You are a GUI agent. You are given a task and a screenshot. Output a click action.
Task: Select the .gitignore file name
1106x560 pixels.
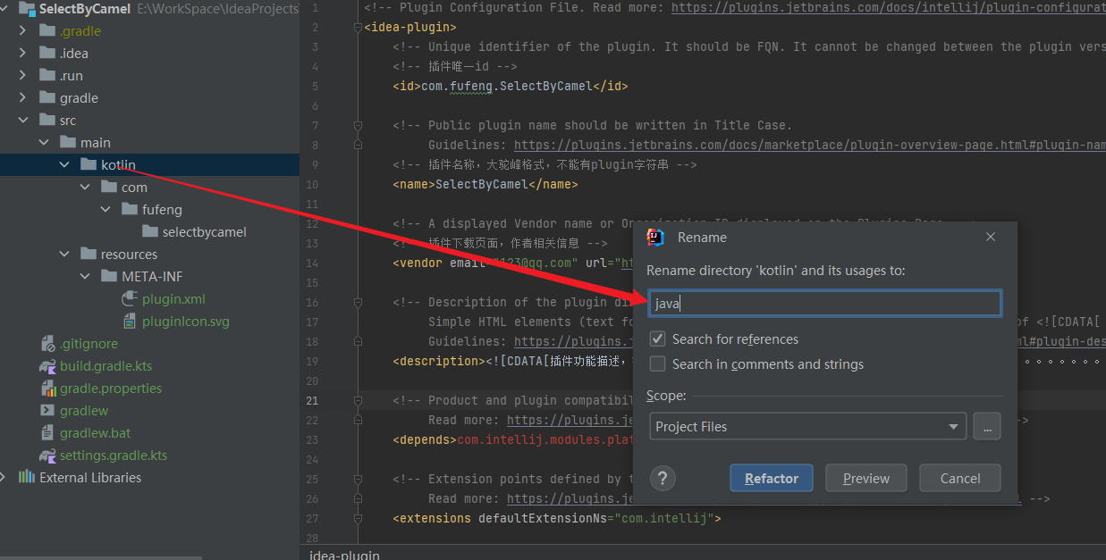tap(89, 343)
